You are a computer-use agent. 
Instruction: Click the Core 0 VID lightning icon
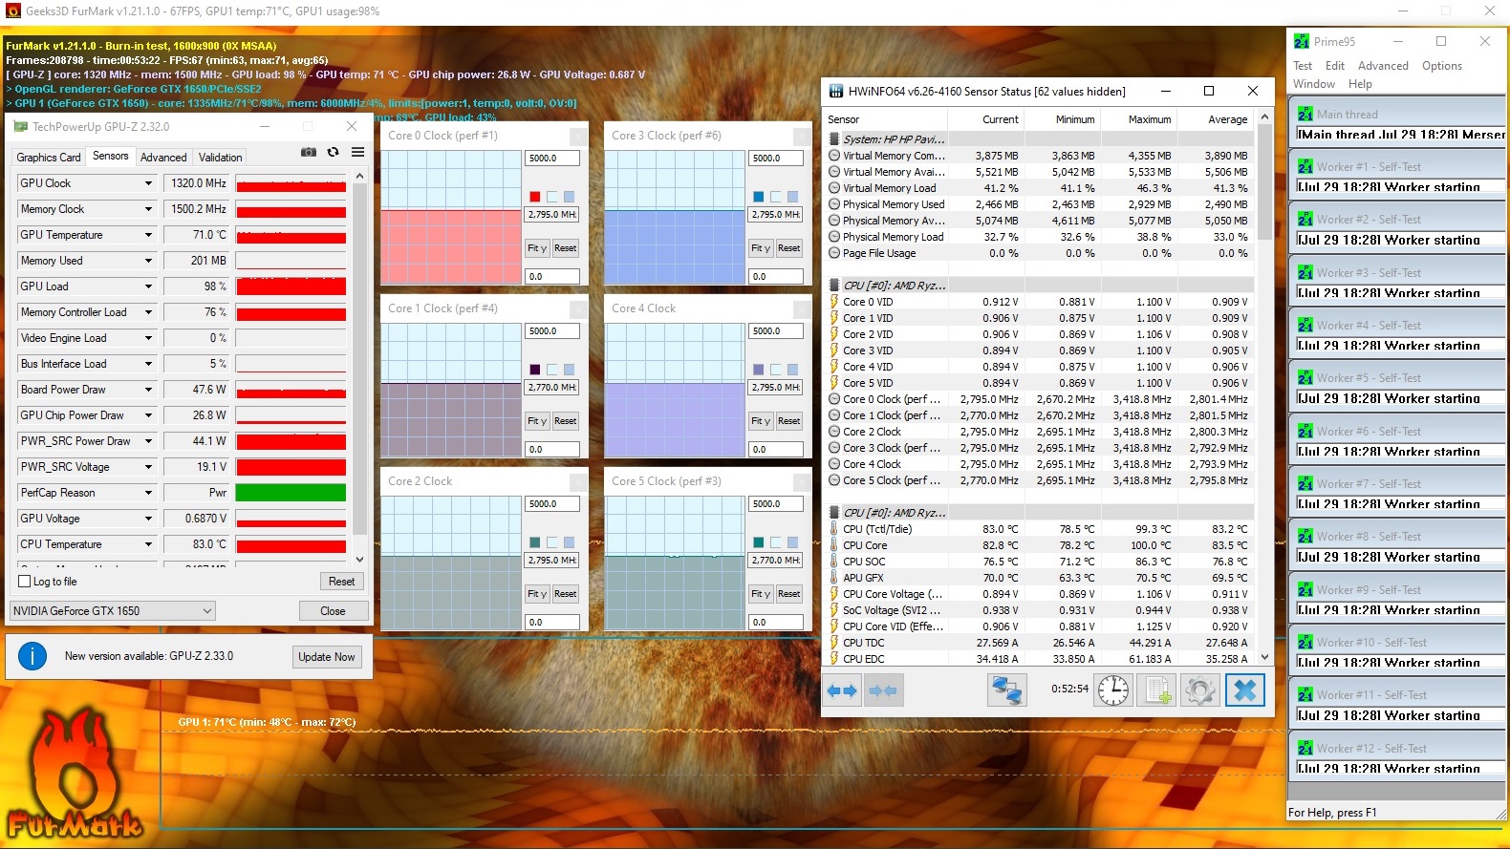[x=834, y=302]
